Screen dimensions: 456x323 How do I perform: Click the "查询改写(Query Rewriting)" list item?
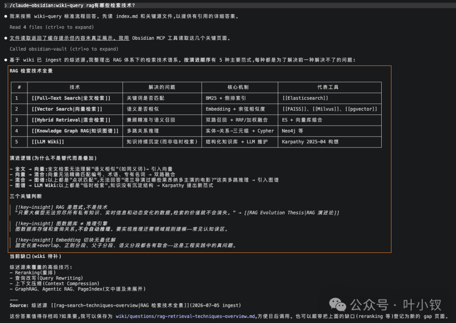coord(46,278)
